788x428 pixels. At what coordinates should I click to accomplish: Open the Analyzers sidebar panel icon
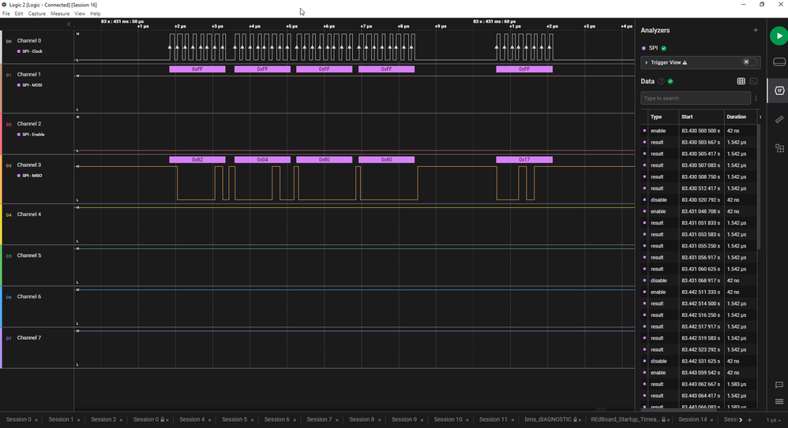coord(779,91)
